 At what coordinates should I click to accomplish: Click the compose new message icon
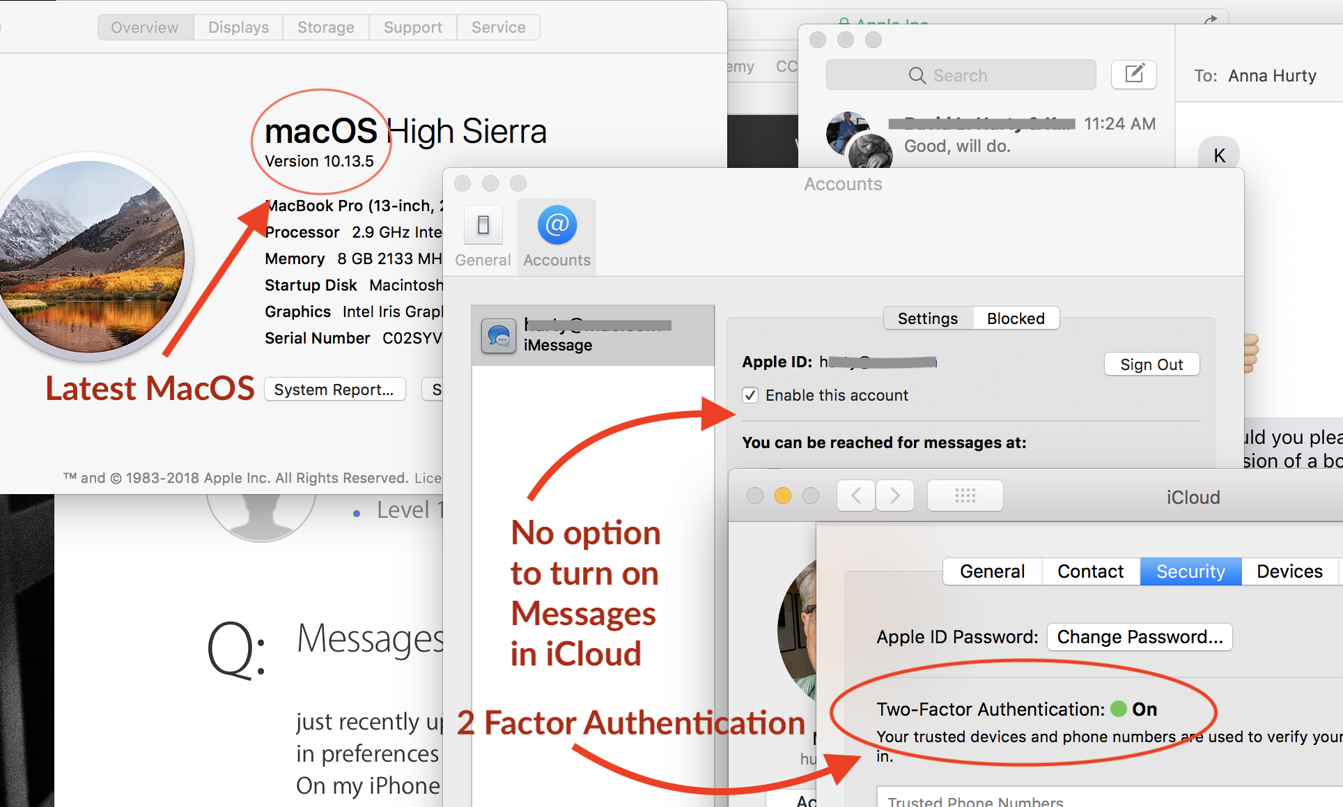(1133, 75)
